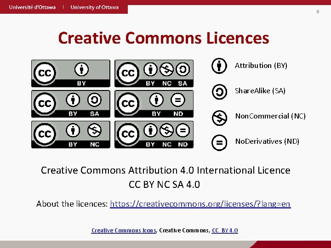Click the NonCommercial (NC) label

pyautogui.click(x=270, y=116)
